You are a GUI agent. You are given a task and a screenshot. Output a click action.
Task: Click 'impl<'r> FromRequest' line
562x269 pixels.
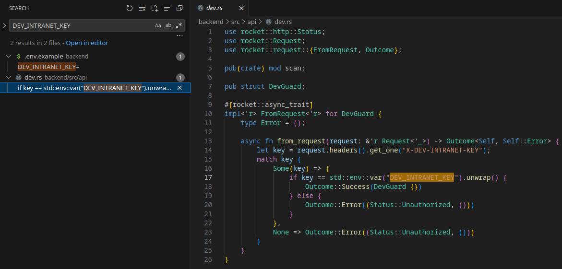click(303, 114)
